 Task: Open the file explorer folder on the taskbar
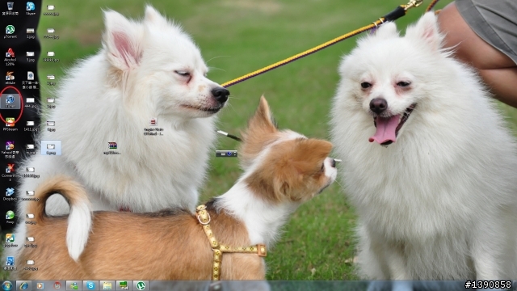pos(107,285)
